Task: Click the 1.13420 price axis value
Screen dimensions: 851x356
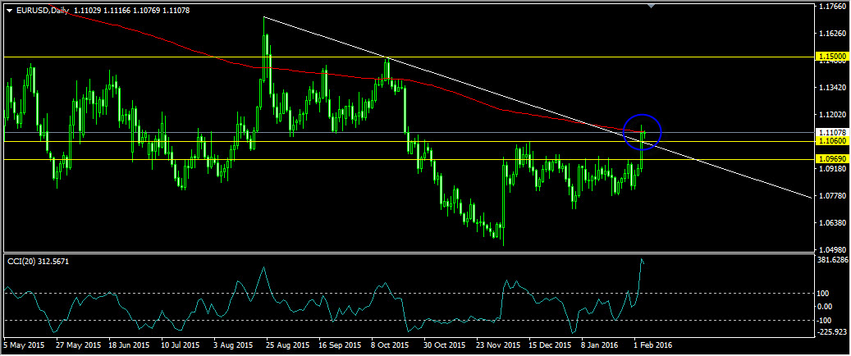Action: click(x=833, y=88)
